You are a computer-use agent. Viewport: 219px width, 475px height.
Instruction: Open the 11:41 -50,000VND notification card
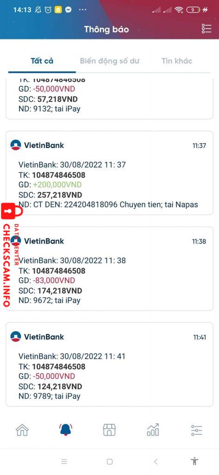(109, 365)
